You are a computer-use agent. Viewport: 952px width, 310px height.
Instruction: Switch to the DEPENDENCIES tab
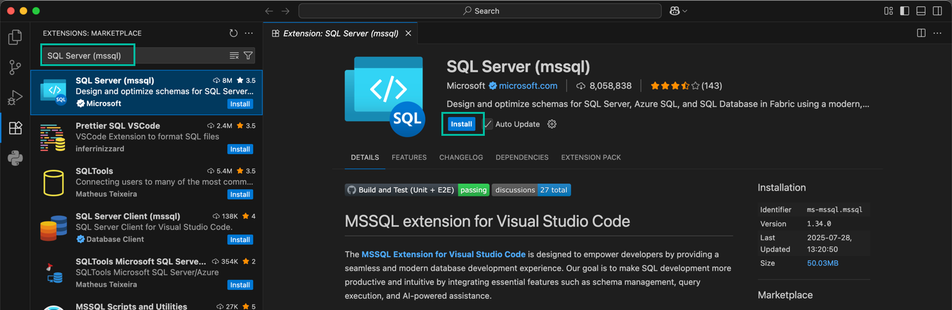click(522, 157)
